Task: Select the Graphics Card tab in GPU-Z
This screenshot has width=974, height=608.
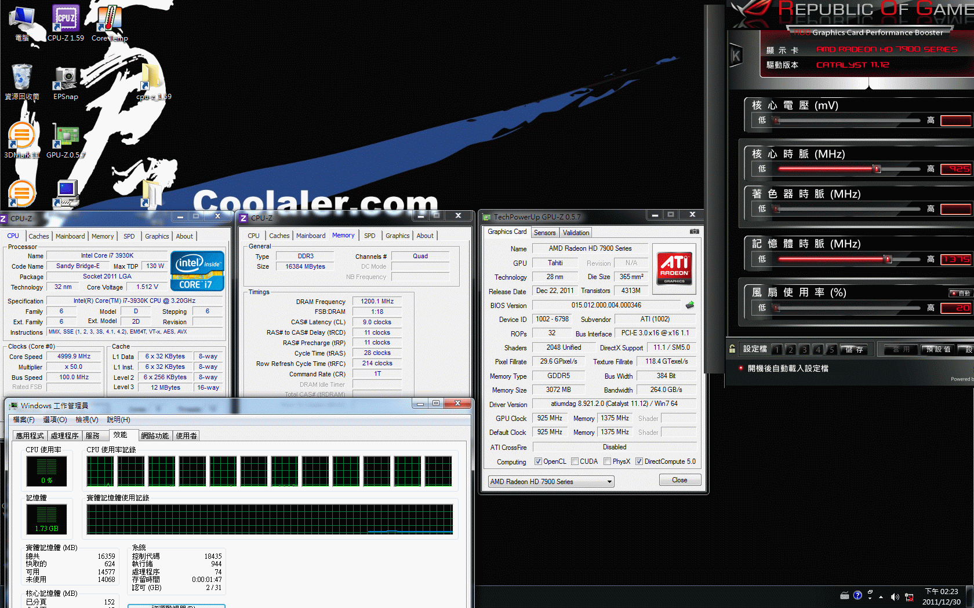Action: [507, 232]
